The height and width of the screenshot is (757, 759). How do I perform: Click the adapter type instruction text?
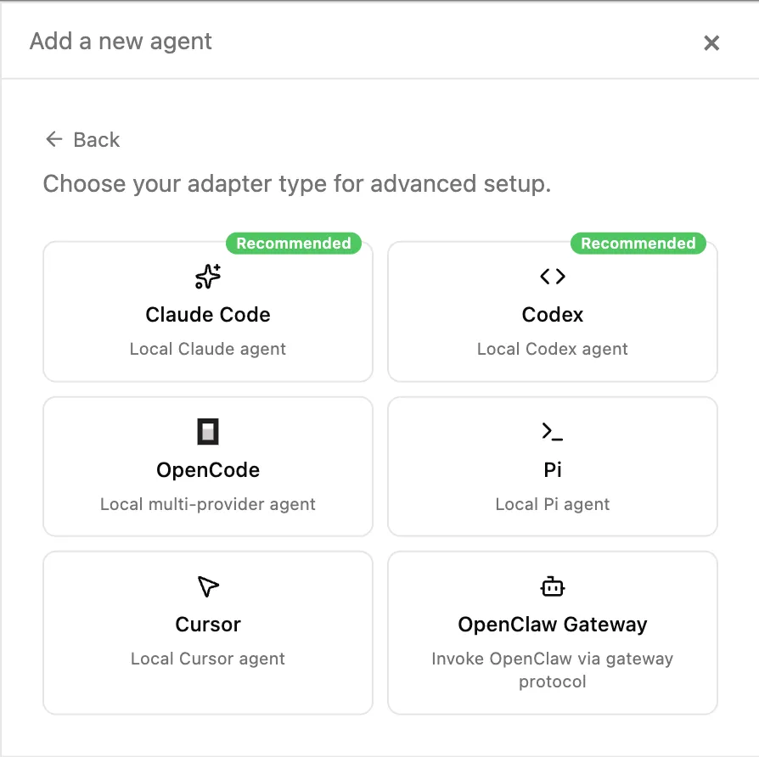296,183
